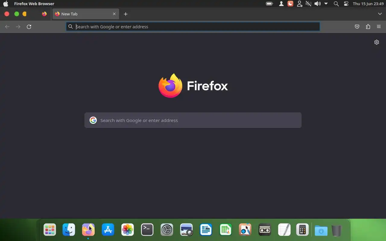Open Spotlight search in menu bar
Screen dimensions: 386x241
(x=336, y=4)
